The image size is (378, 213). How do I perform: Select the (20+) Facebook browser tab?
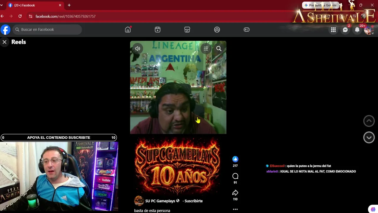click(34, 5)
